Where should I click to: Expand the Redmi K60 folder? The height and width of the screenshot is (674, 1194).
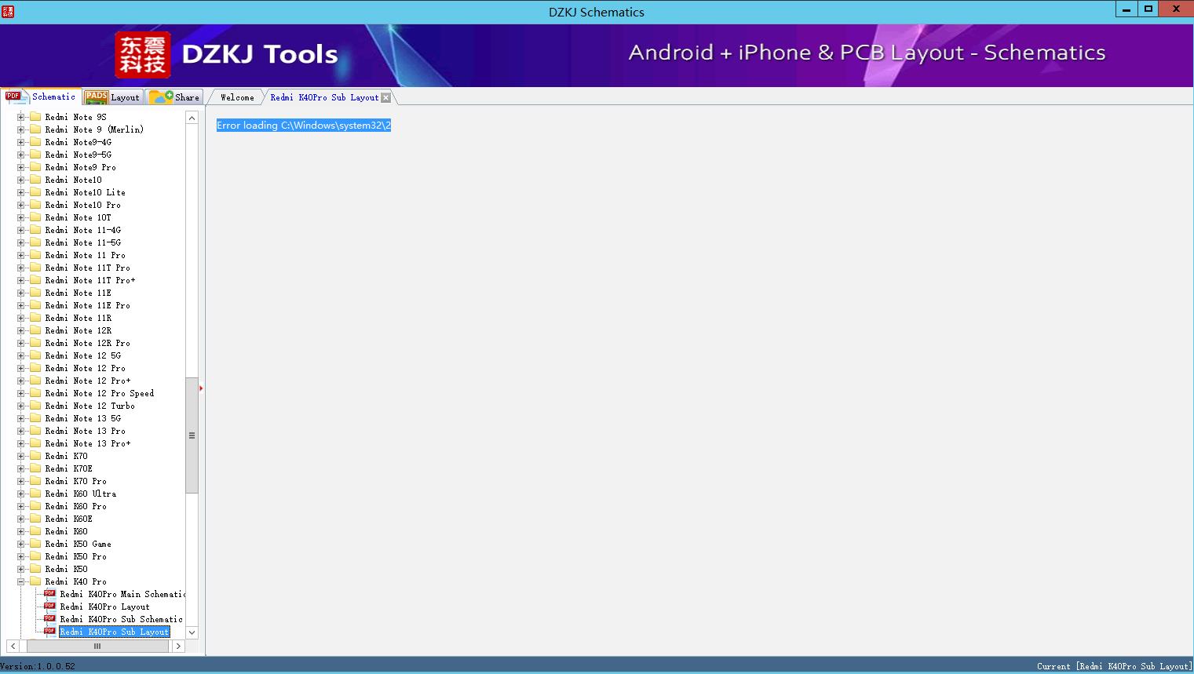pos(21,531)
